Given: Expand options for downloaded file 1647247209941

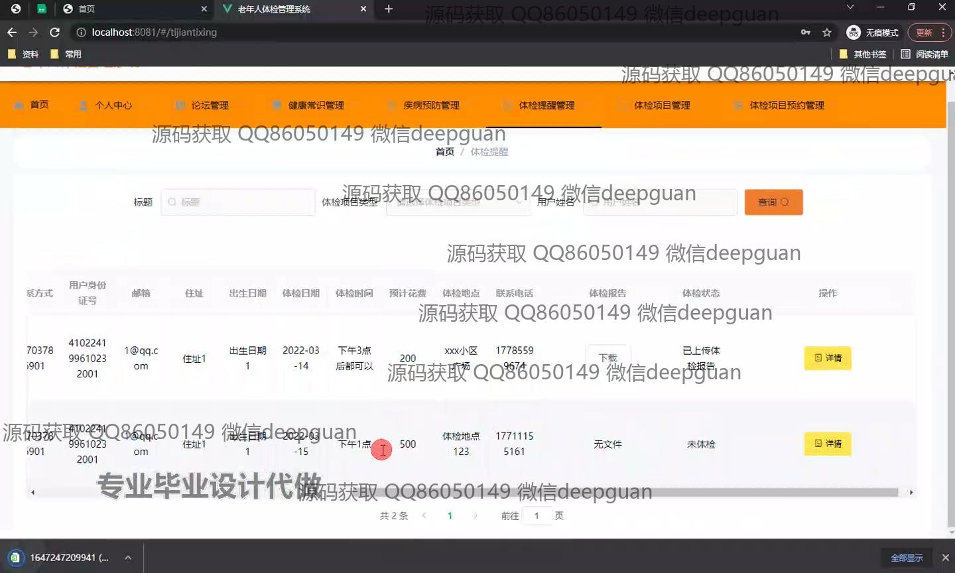Looking at the screenshot, I should coord(128,558).
